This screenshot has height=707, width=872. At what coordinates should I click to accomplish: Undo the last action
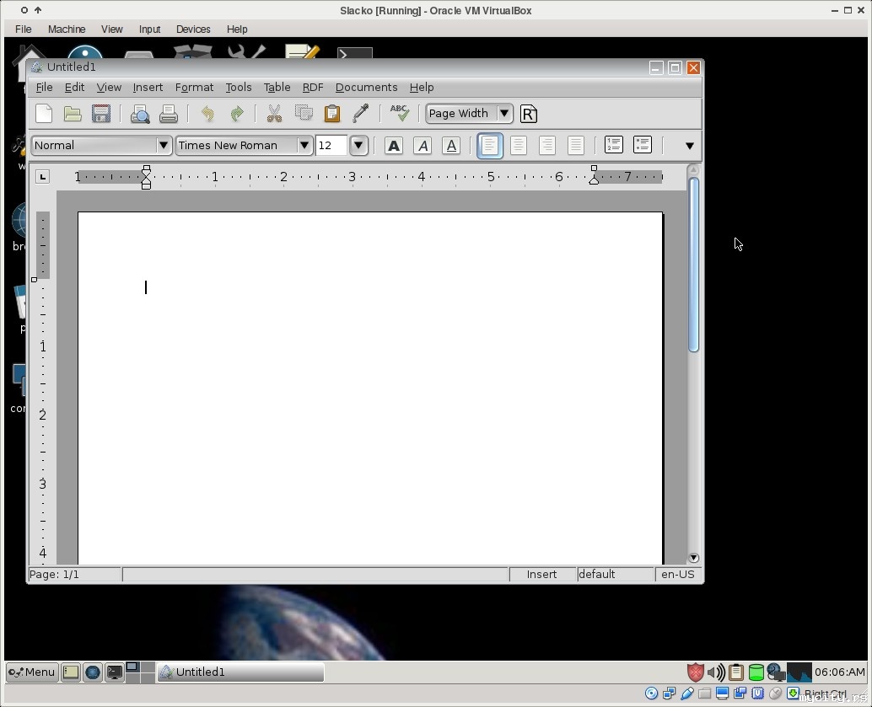(207, 114)
